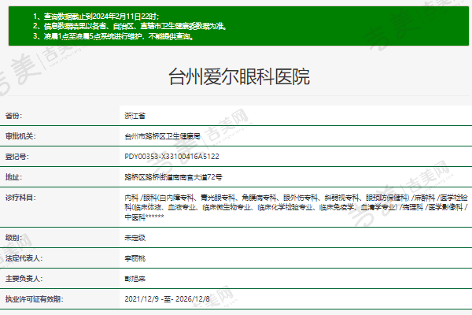Click the 省份 label
The height and width of the screenshot is (315, 472).
[13, 116]
